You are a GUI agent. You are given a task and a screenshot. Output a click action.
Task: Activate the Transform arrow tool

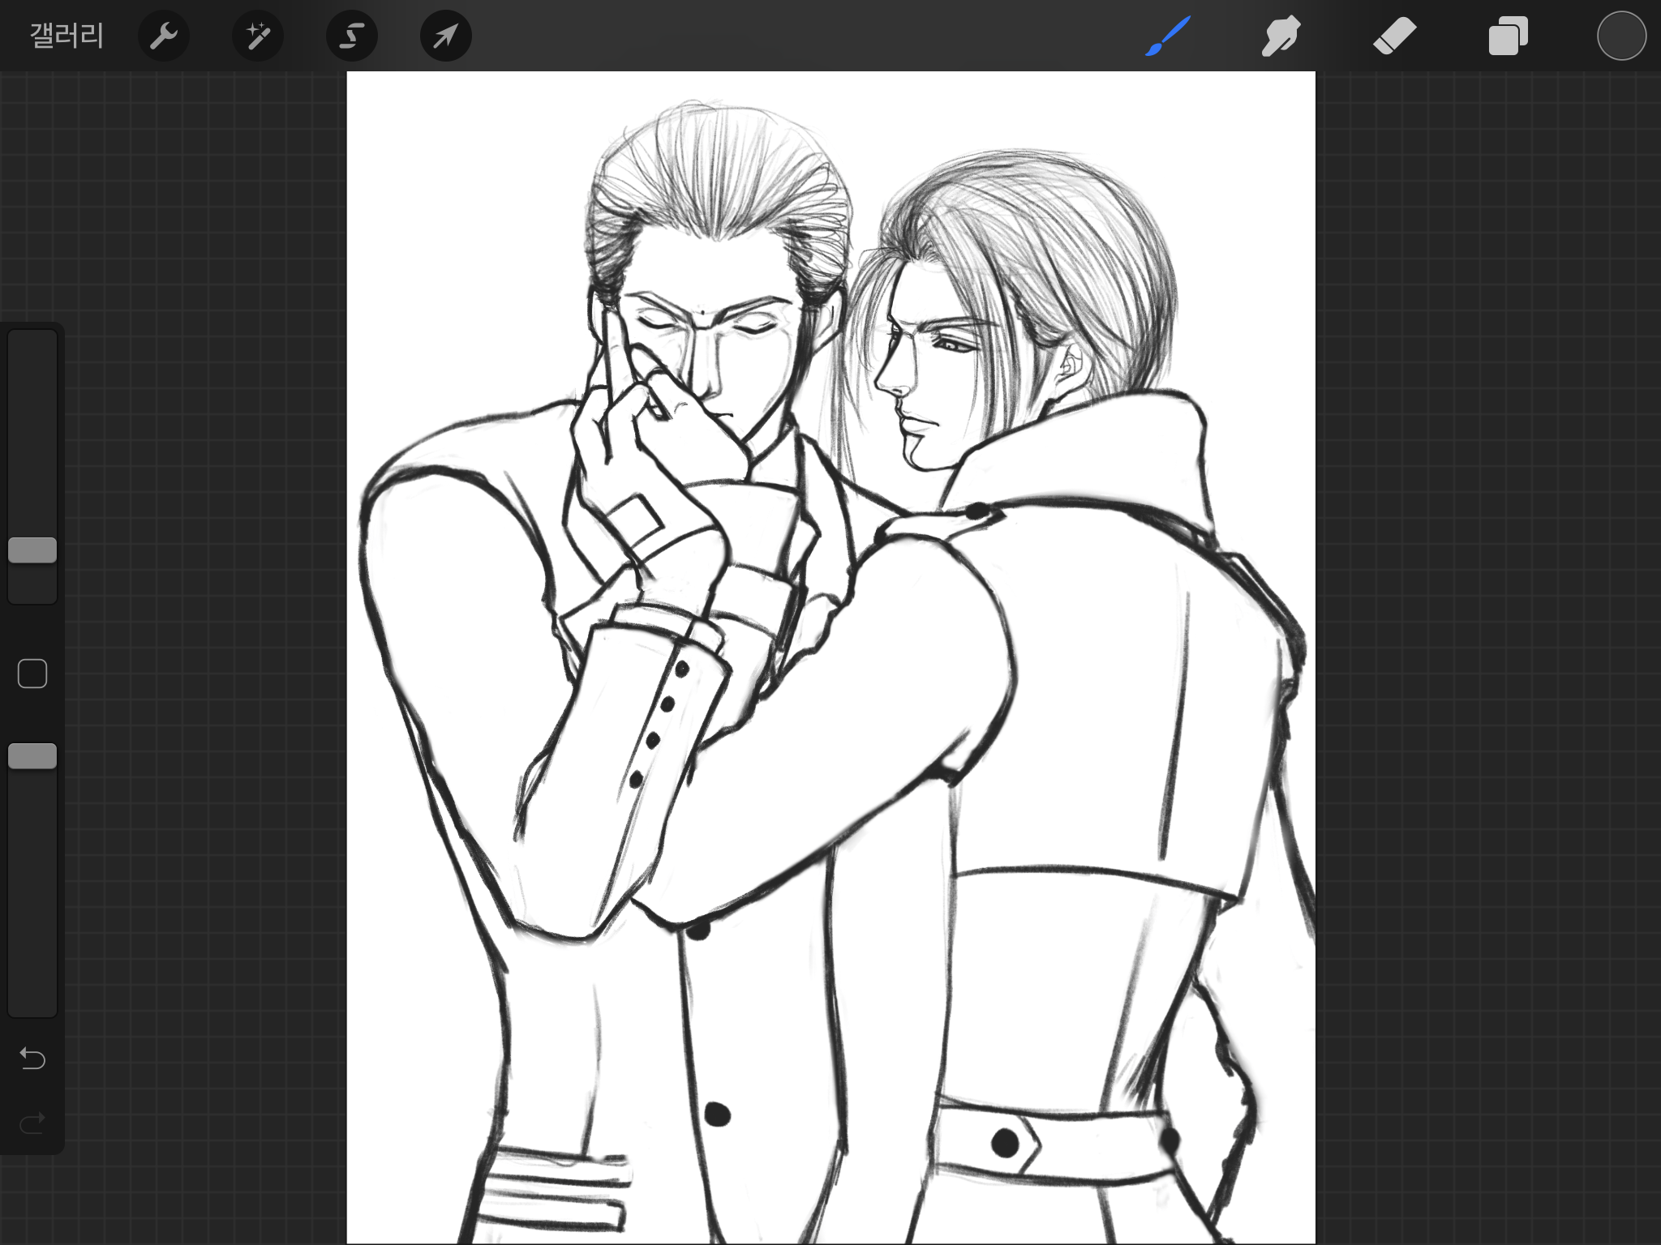[x=446, y=36]
